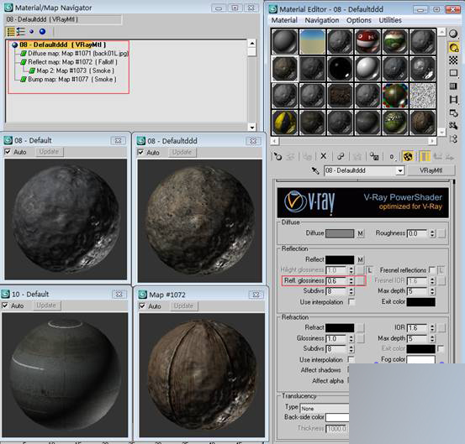Toggle Auto checkbox in 08 - Default window
The height and width of the screenshot is (444, 465).
[x=8, y=152]
